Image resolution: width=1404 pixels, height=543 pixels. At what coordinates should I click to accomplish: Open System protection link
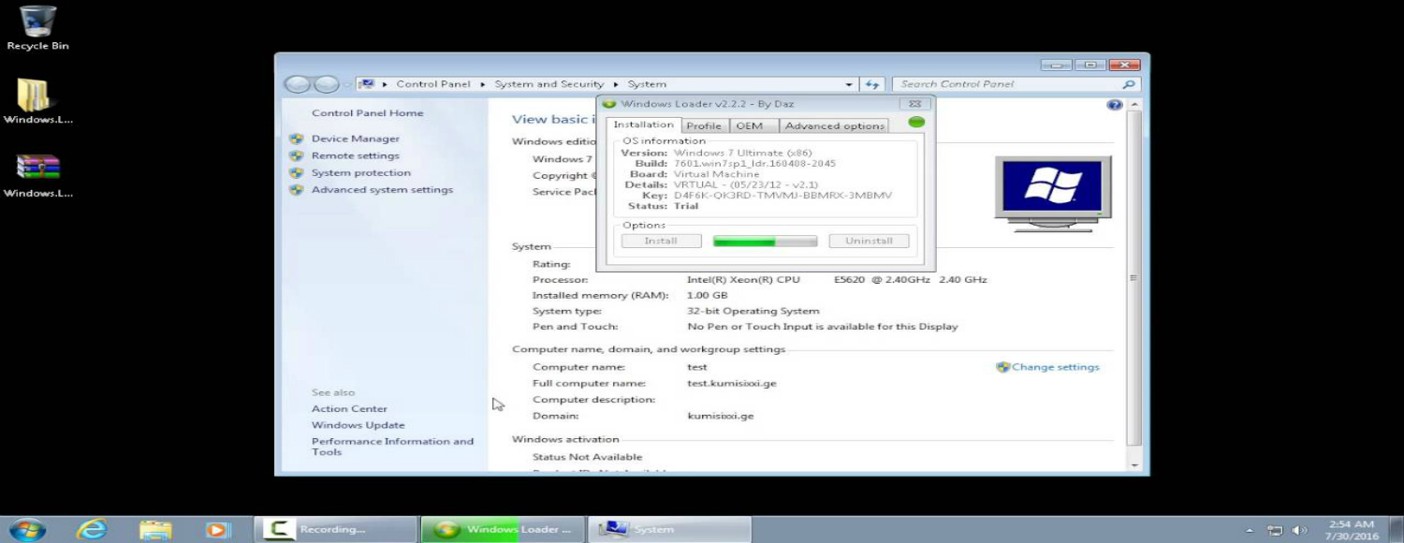click(360, 172)
